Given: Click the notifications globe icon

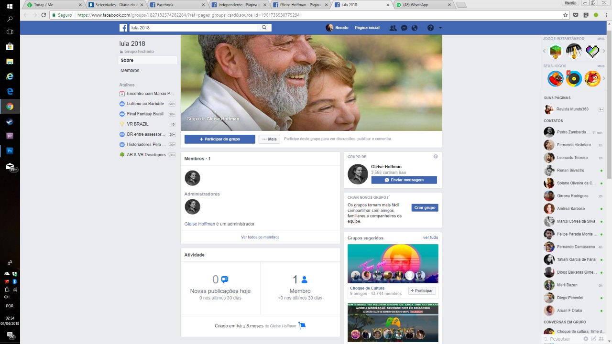Looking at the screenshot, I should click(415, 28).
